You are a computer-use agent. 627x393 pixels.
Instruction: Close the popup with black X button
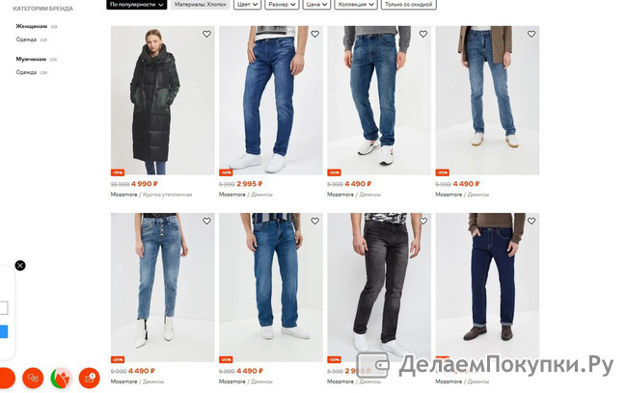coord(20,266)
